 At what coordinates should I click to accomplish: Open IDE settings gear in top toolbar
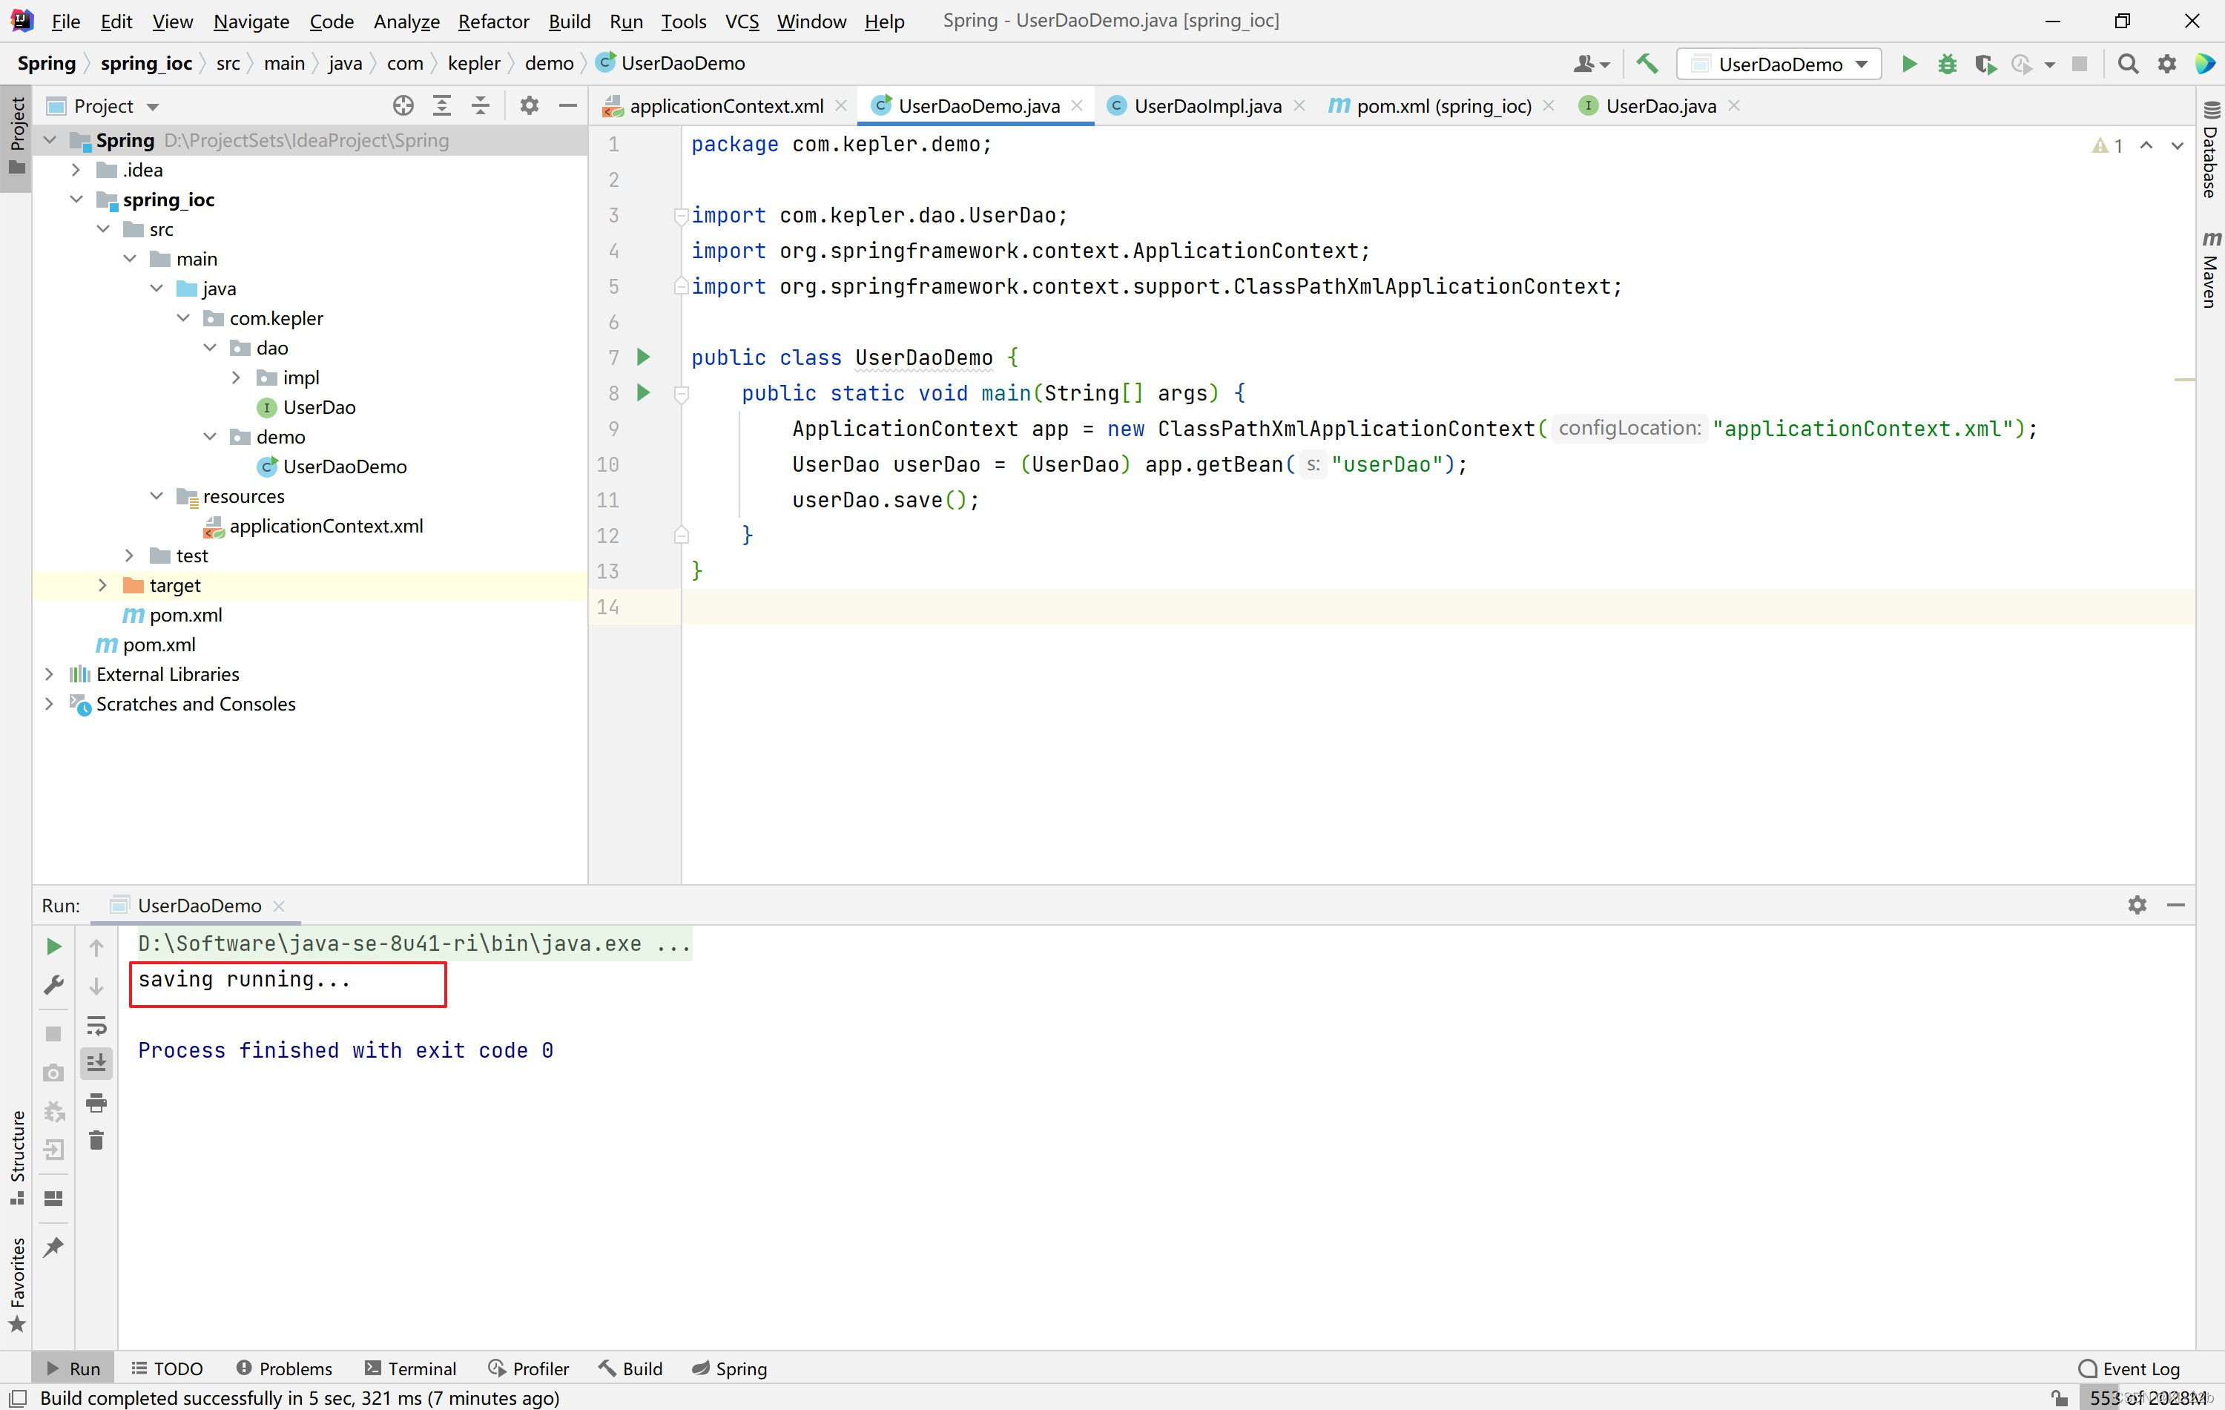2167,64
